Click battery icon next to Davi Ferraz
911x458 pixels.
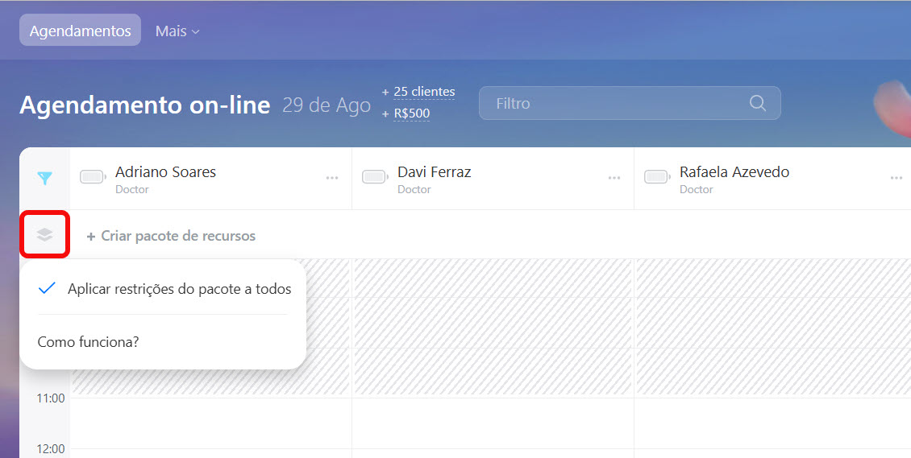click(x=375, y=177)
